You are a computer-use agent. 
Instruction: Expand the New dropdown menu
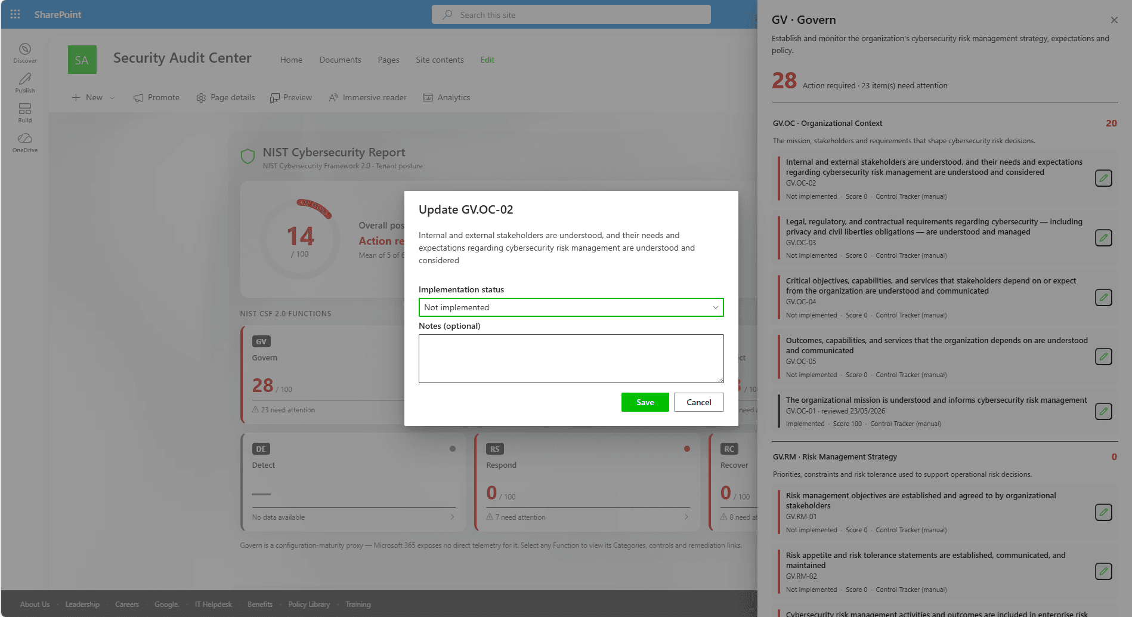(93, 97)
